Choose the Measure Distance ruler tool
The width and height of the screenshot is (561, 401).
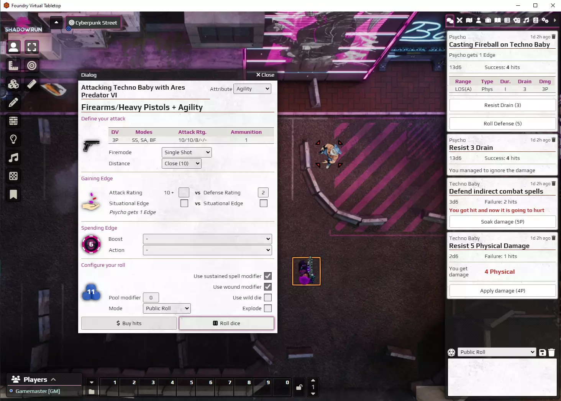click(x=32, y=84)
